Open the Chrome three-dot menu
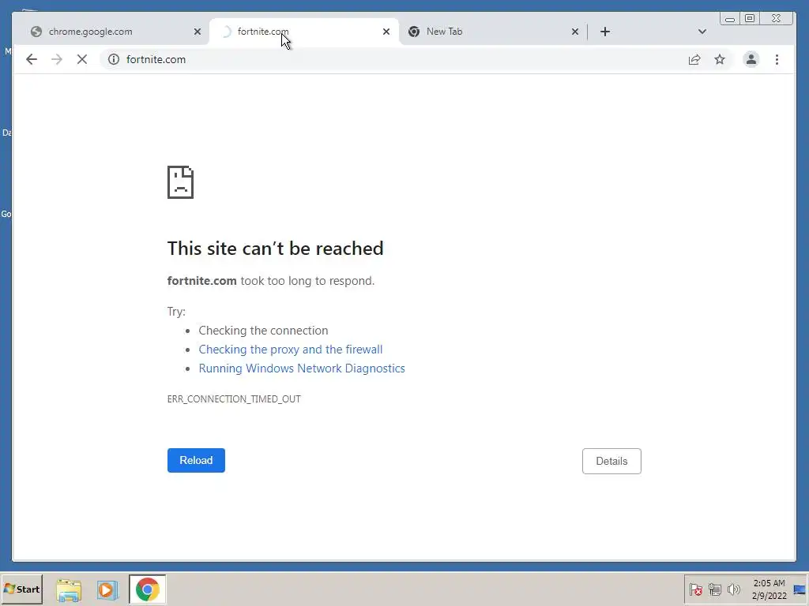This screenshot has height=606, width=809. click(x=777, y=59)
